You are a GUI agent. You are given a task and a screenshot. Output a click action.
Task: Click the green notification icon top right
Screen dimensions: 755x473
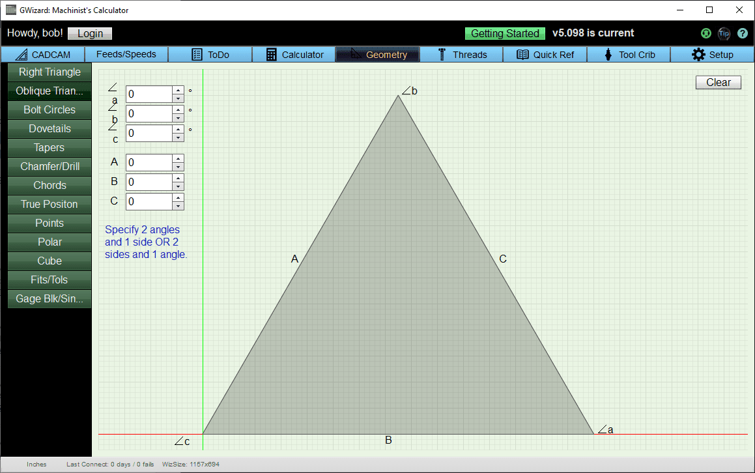coord(705,33)
